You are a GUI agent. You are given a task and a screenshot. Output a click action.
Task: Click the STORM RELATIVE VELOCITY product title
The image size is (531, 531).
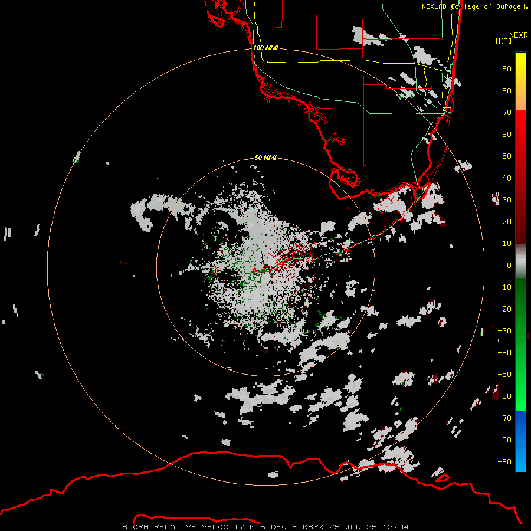tap(183, 527)
